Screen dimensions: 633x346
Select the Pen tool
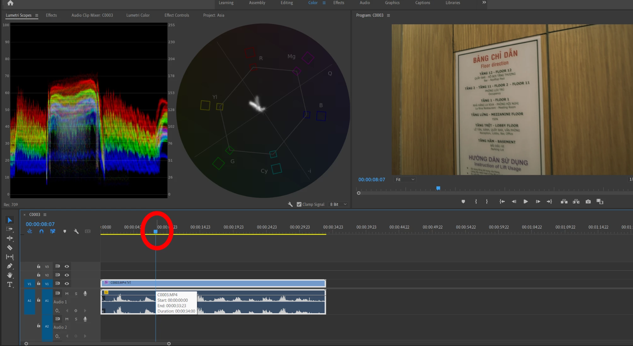(x=10, y=266)
